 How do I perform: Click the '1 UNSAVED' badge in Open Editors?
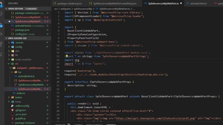click(x=31, y=9)
